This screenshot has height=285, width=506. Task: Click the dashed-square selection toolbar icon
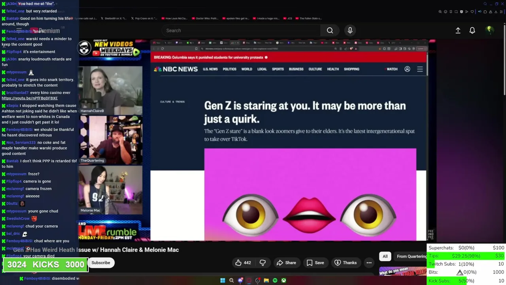[456, 12]
